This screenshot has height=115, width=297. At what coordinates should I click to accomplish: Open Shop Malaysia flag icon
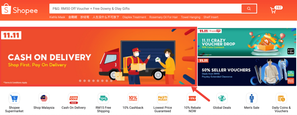tap(44, 98)
